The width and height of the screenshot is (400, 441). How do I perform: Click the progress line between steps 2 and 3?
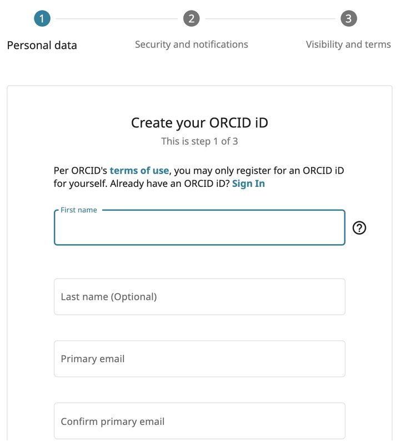point(269,19)
